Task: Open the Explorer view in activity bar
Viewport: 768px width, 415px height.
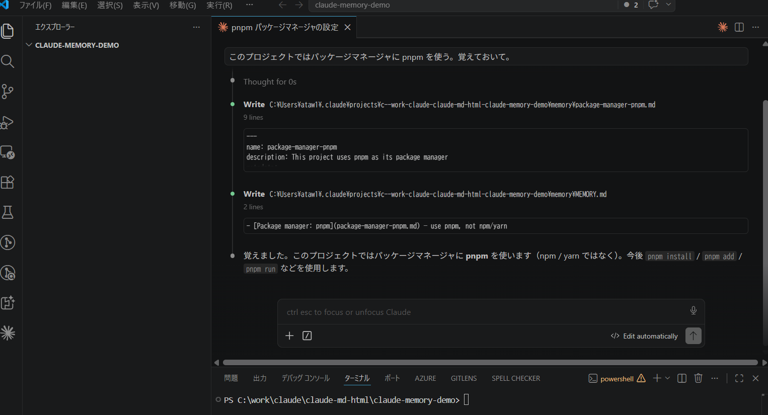Action: click(8, 31)
